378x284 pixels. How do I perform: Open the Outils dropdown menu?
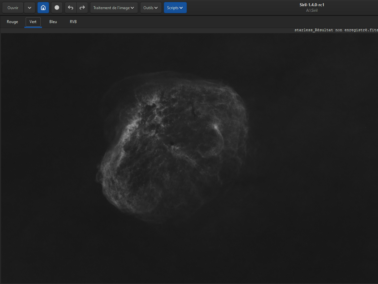coord(151,8)
